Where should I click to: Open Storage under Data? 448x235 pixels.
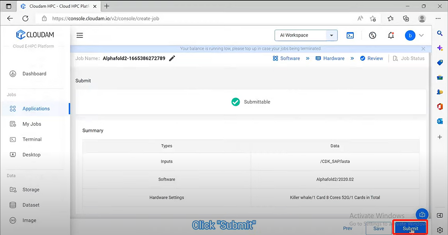tap(31, 190)
